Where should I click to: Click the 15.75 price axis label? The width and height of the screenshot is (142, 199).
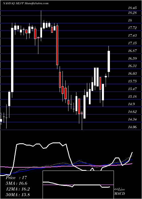click(132, 81)
